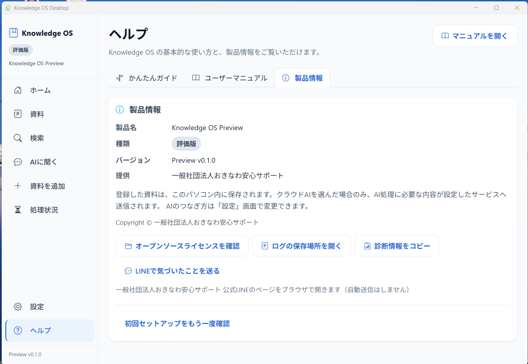Viewport: 528px width, 364px height.
Task: Click the Knowledge OS Desktop title bar app icon
Action: 8,8
